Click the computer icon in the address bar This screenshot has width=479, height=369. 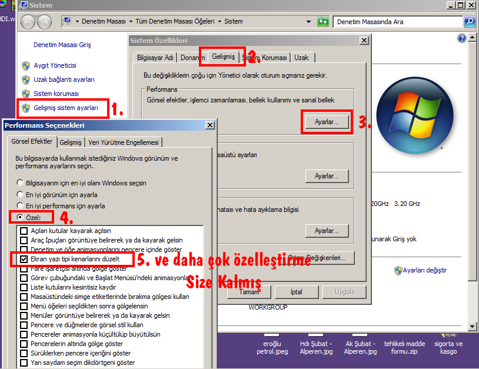coord(67,21)
